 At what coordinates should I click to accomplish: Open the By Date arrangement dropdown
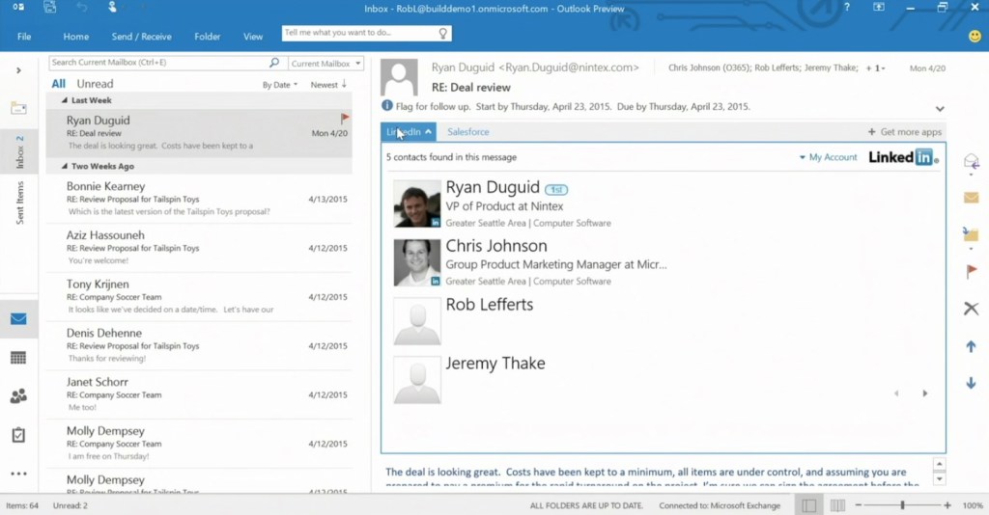(x=280, y=85)
